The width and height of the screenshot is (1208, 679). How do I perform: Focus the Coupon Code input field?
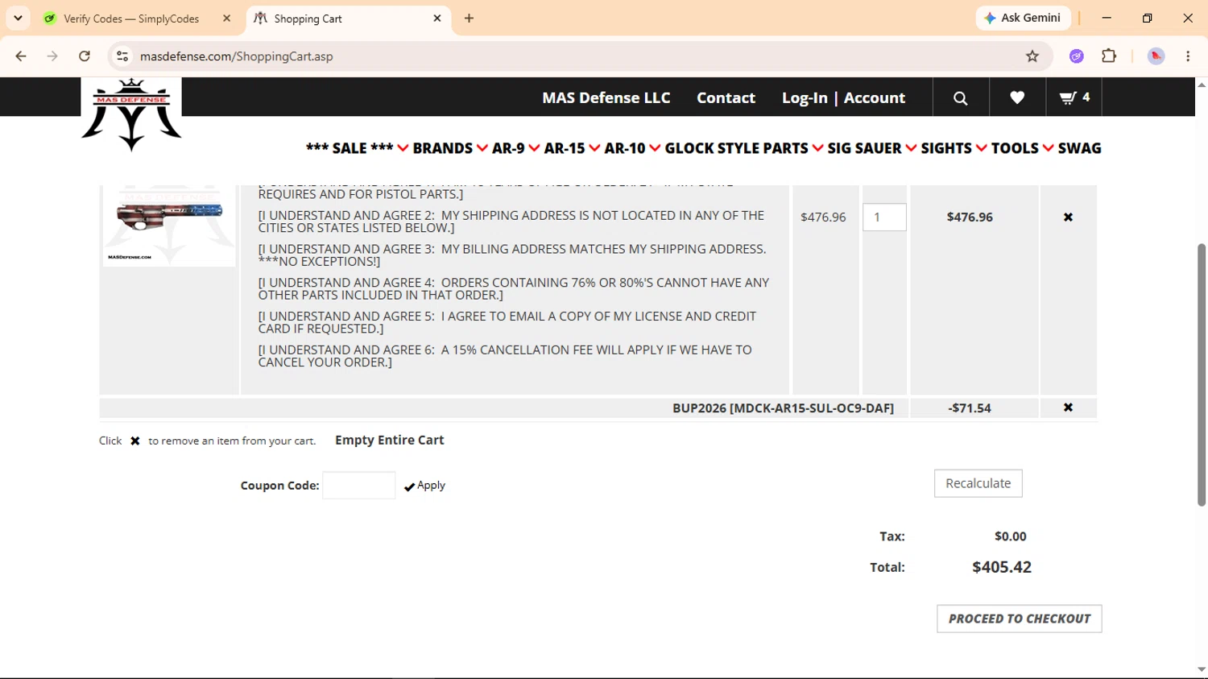(358, 485)
